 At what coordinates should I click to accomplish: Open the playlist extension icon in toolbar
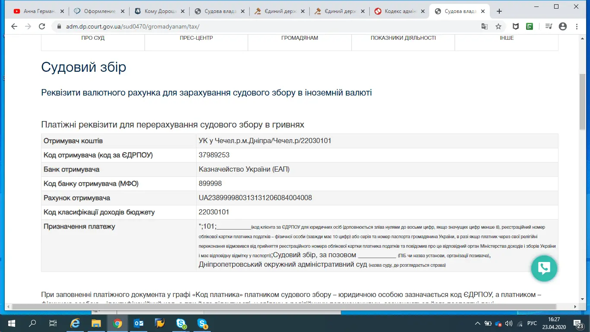pyautogui.click(x=548, y=26)
